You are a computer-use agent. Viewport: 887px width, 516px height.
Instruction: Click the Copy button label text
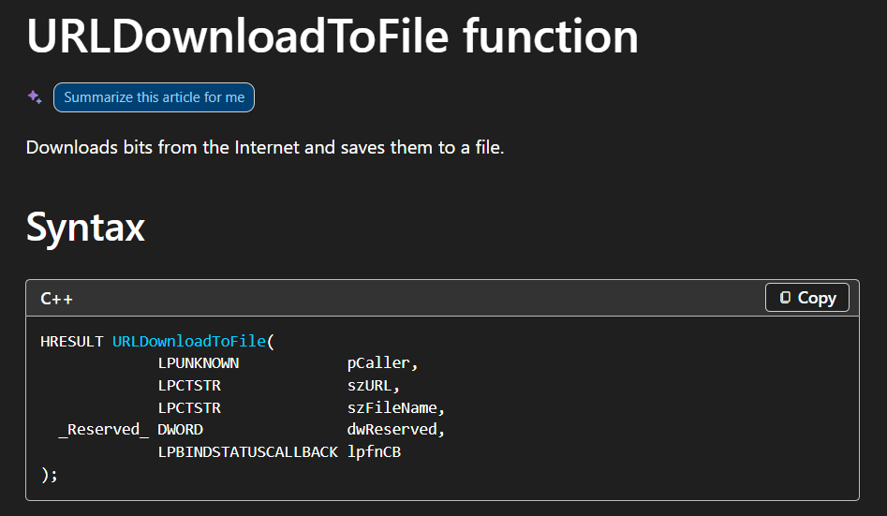click(816, 298)
